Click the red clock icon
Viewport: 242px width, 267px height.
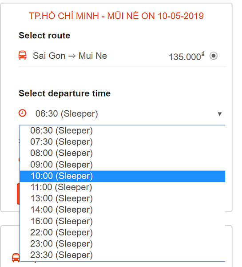[x=23, y=113]
